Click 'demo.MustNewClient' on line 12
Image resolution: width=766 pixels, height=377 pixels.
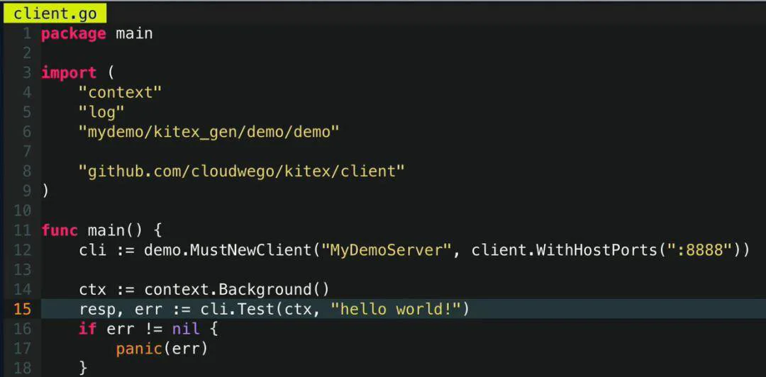pos(227,250)
